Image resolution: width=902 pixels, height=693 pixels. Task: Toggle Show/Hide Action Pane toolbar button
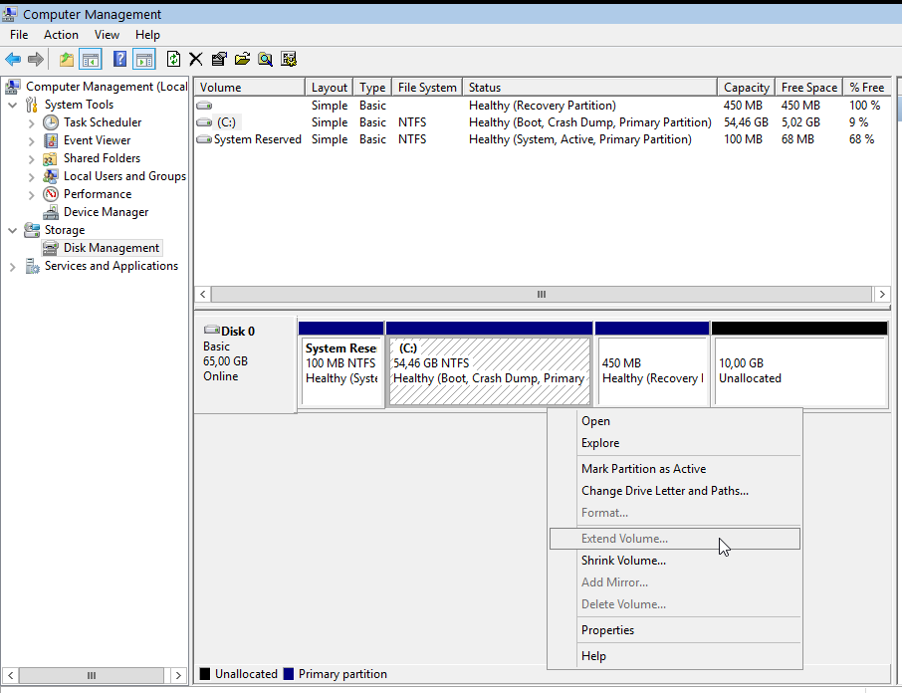143,60
